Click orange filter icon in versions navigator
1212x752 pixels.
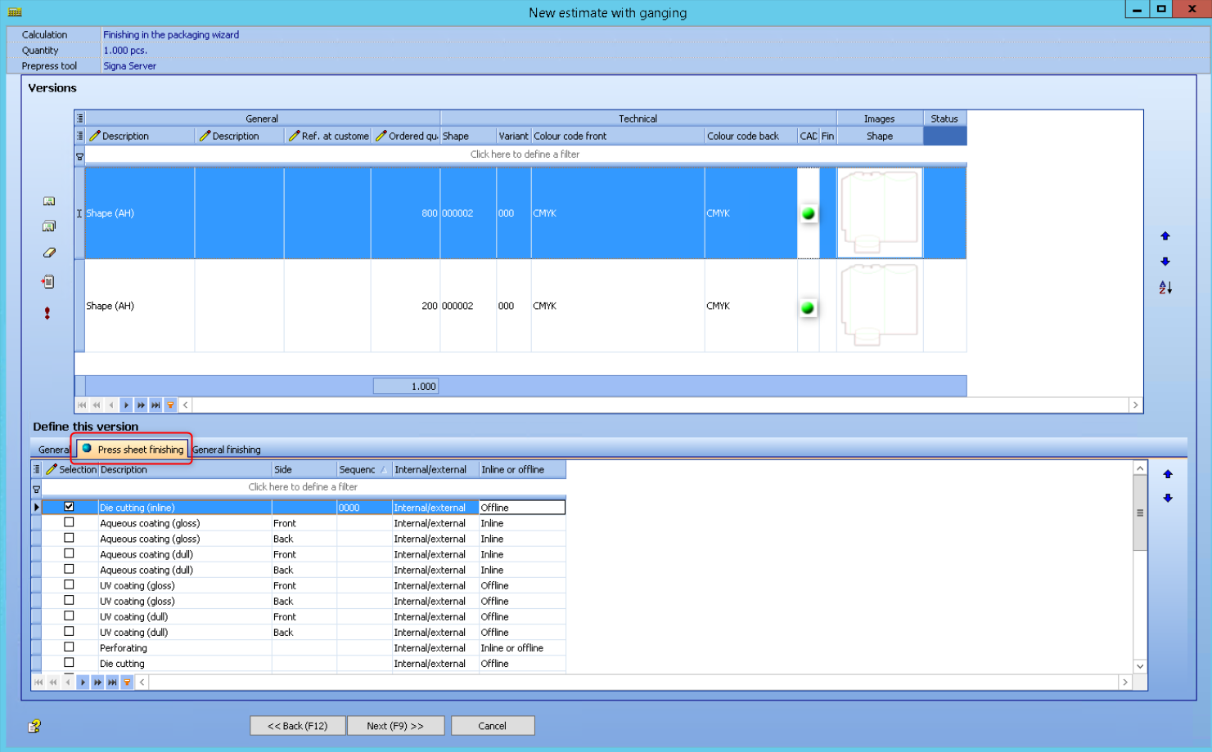pos(170,405)
